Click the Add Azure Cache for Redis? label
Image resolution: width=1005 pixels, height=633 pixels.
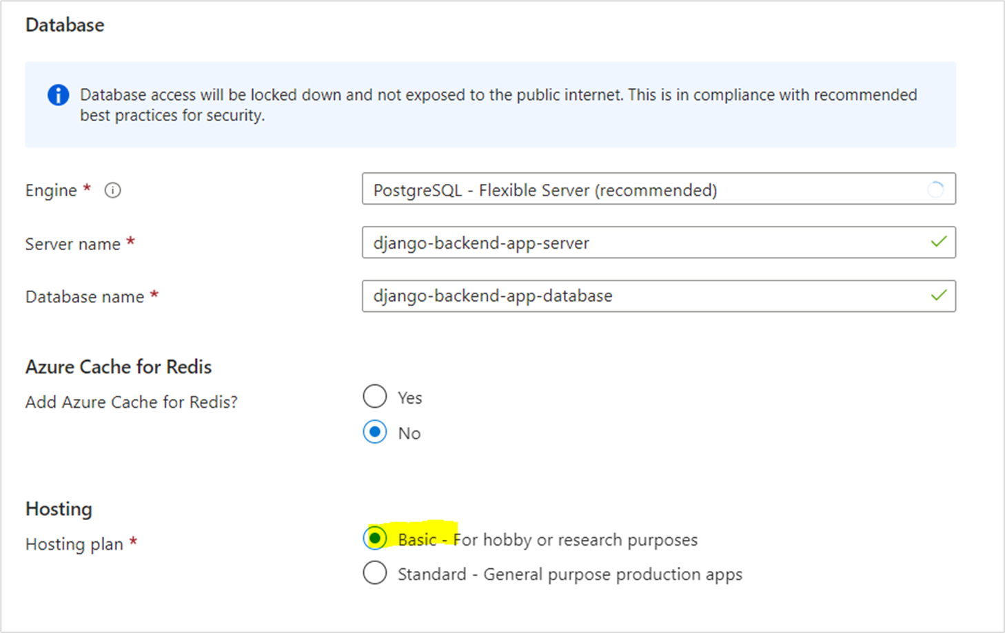(x=131, y=402)
